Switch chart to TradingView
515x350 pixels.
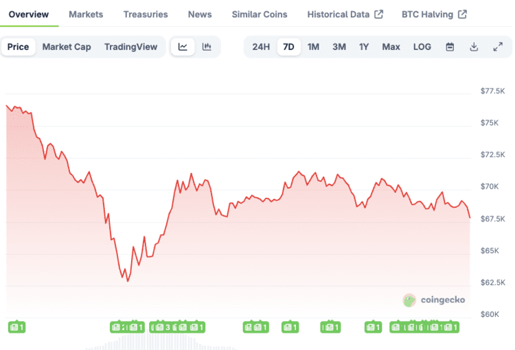(130, 47)
